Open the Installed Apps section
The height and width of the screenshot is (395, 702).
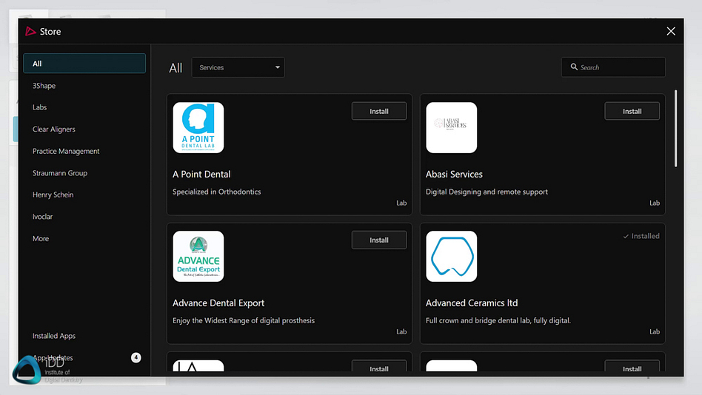coord(54,336)
